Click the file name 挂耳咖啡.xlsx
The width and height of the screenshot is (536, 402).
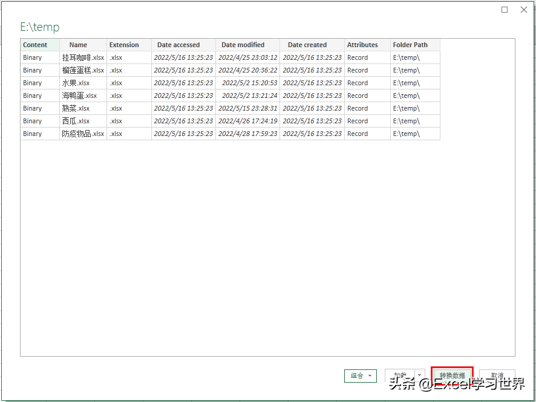pyautogui.click(x=83, y=57)
